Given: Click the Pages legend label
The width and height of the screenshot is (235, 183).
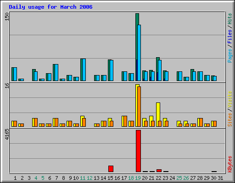Looking at the screenshot, I should coord(230,56).
